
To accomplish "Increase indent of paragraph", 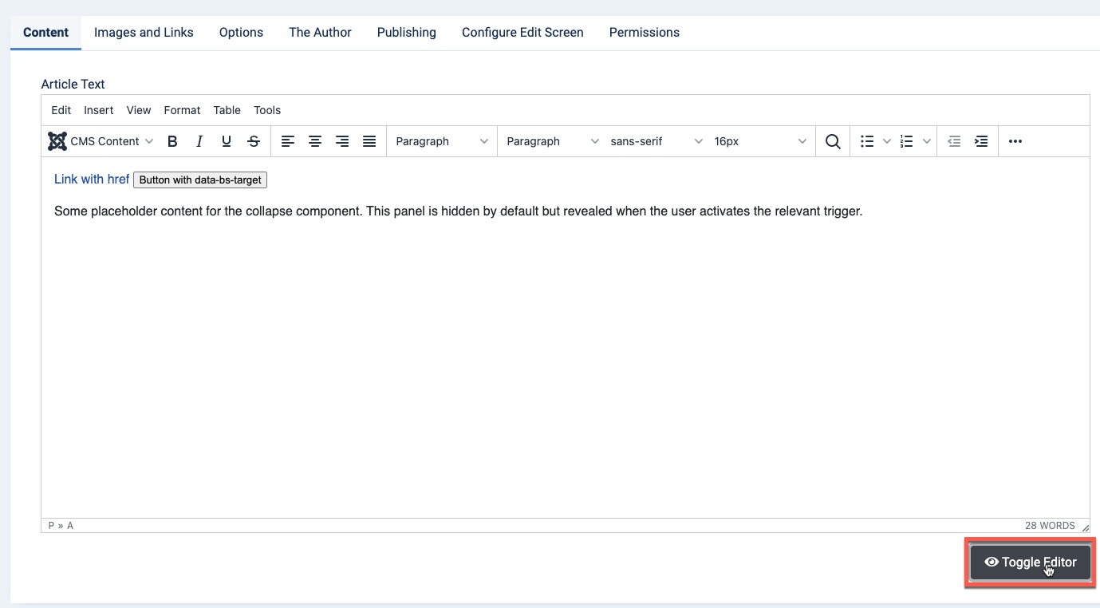I will pos(981,141).
